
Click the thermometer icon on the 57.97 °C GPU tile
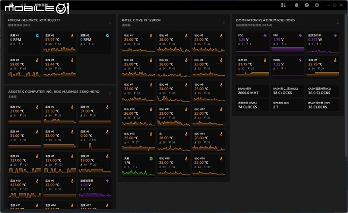pyautogui.click(x=72, y=35)
